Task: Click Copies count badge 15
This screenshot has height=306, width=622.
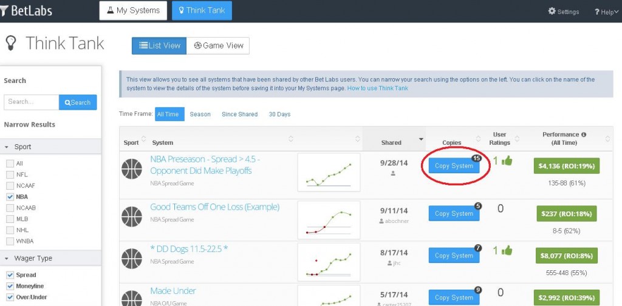Action: point(477,158)
